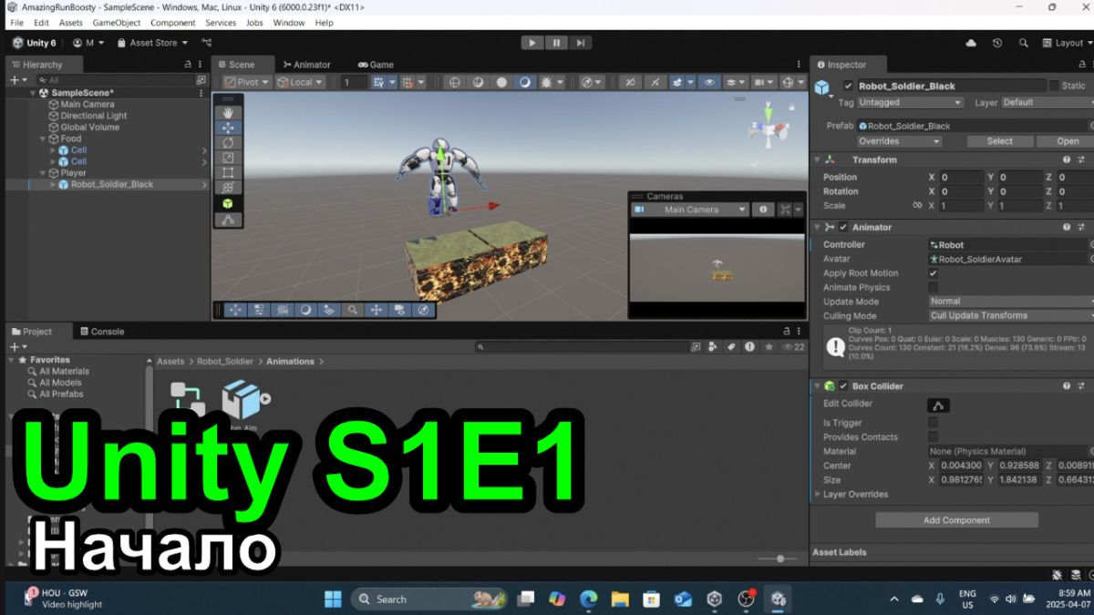Viewport: 1094px width, 615px height.
Task: Click the Edit Collider button in Box Collider
Action: click(938, 405)
